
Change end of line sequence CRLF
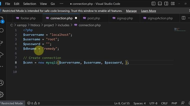(164, 103)
